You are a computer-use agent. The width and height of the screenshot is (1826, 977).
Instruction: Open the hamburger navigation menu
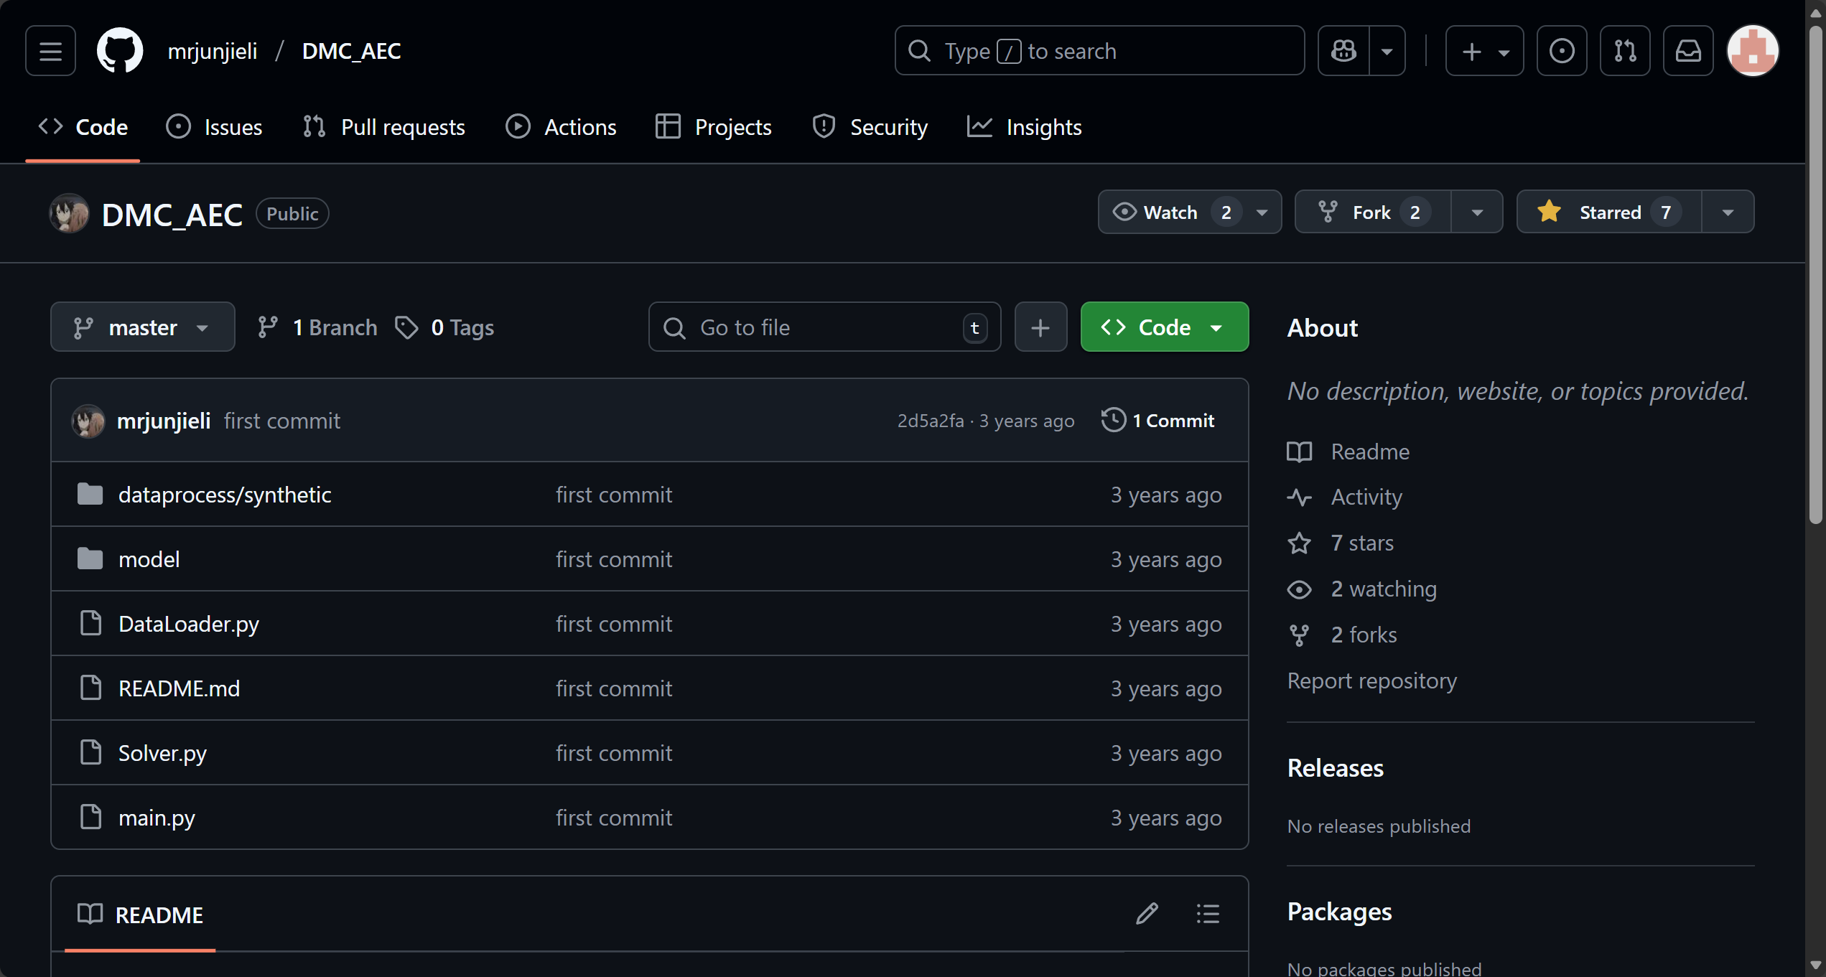pos(50,51)
